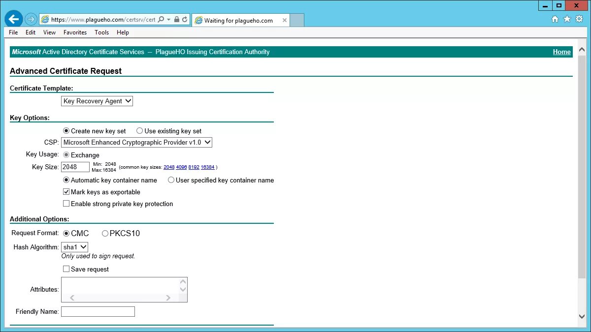591x332 pixels.
Task: Go to browser Home via the house icon
Action: pos(555,19)
